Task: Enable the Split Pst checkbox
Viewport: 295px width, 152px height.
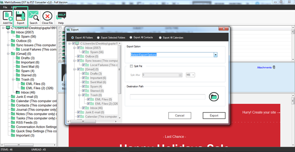Action: (x=131, y=66)
